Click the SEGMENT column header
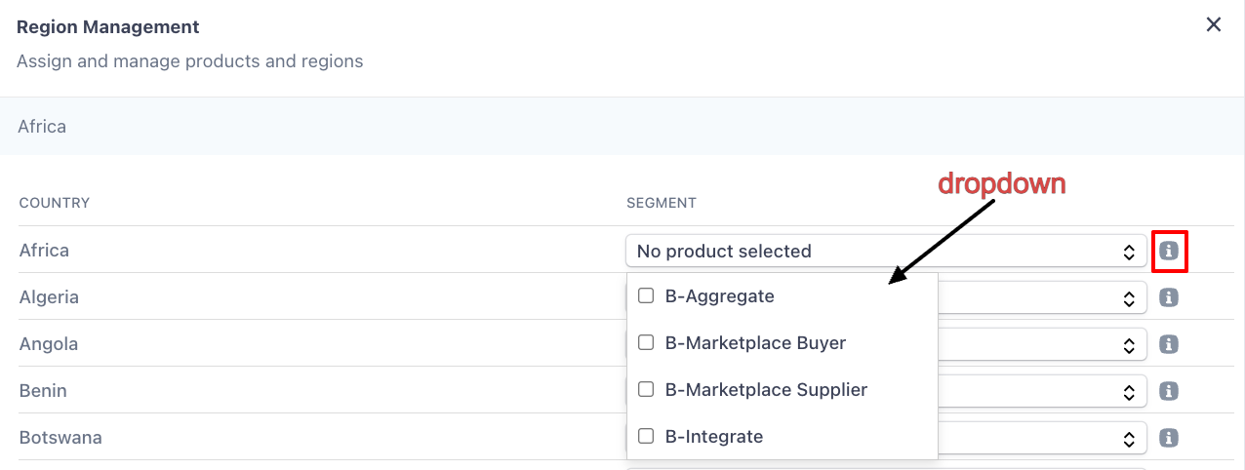Viewport: 1245px width, 470px height. (x=662, y=204)
